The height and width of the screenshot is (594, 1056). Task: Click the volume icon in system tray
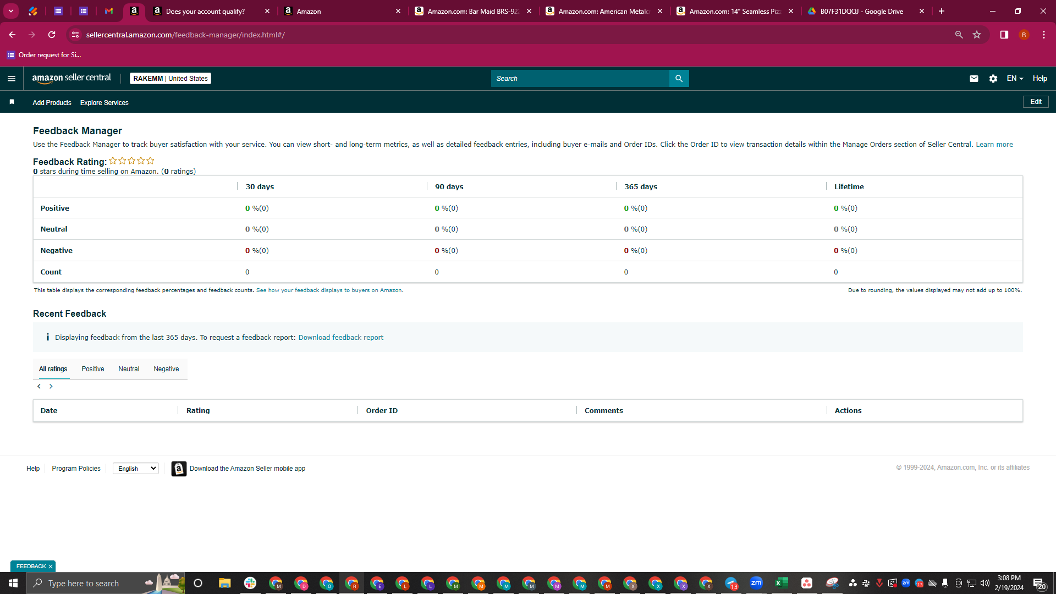(x=985, y=583)
